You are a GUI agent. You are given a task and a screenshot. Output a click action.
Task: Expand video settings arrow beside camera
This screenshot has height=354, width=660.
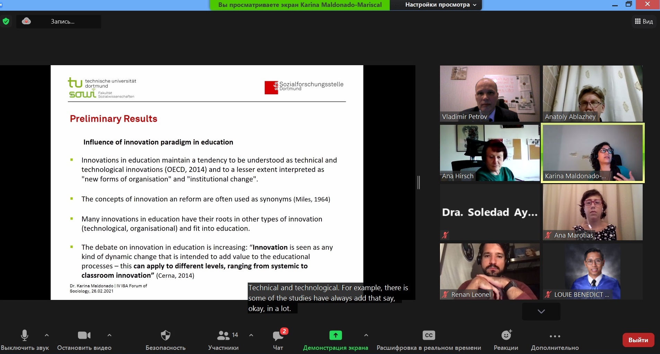(x=109, y=335)
